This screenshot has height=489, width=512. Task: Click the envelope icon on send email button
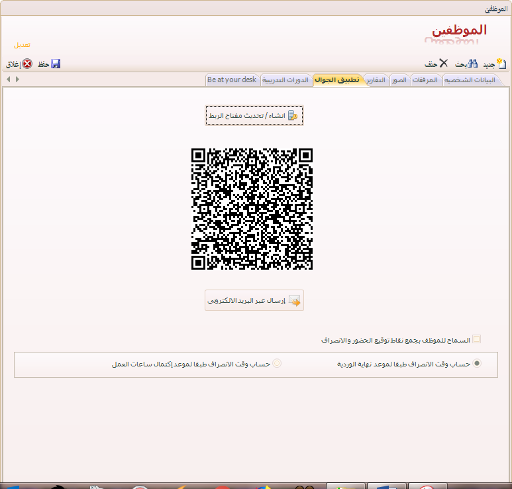point(295,301)
